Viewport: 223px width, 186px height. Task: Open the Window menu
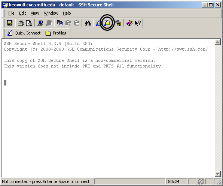pyautogui.click(x=51, y=13)
